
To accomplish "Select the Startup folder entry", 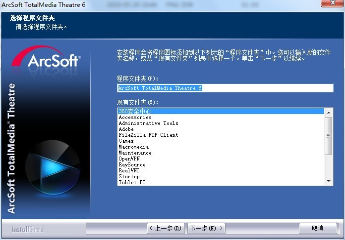I will 221,176.
